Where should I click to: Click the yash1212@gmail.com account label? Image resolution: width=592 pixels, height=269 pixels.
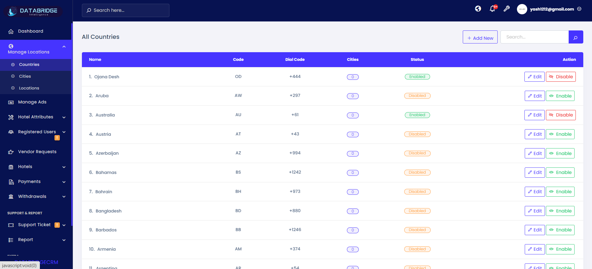(552, 9)
